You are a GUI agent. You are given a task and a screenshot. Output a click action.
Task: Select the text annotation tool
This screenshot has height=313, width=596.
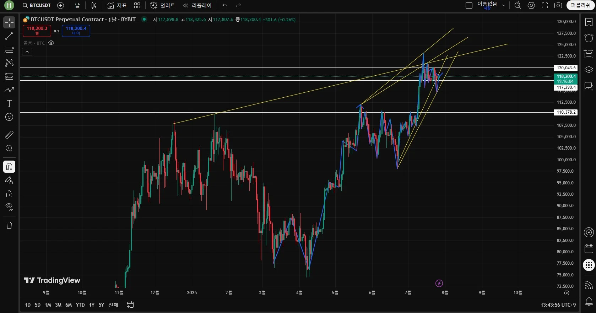pos(9,103)
